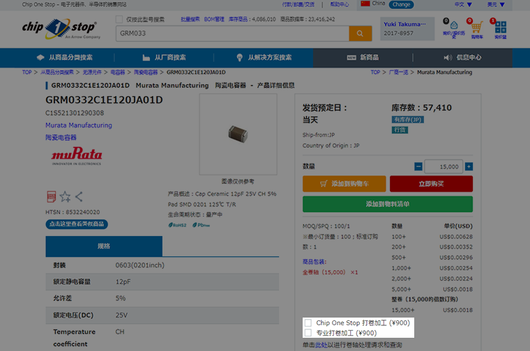Click TOP in left breadcrumb
The image size is (530, 351).
(x=26, y=72)
